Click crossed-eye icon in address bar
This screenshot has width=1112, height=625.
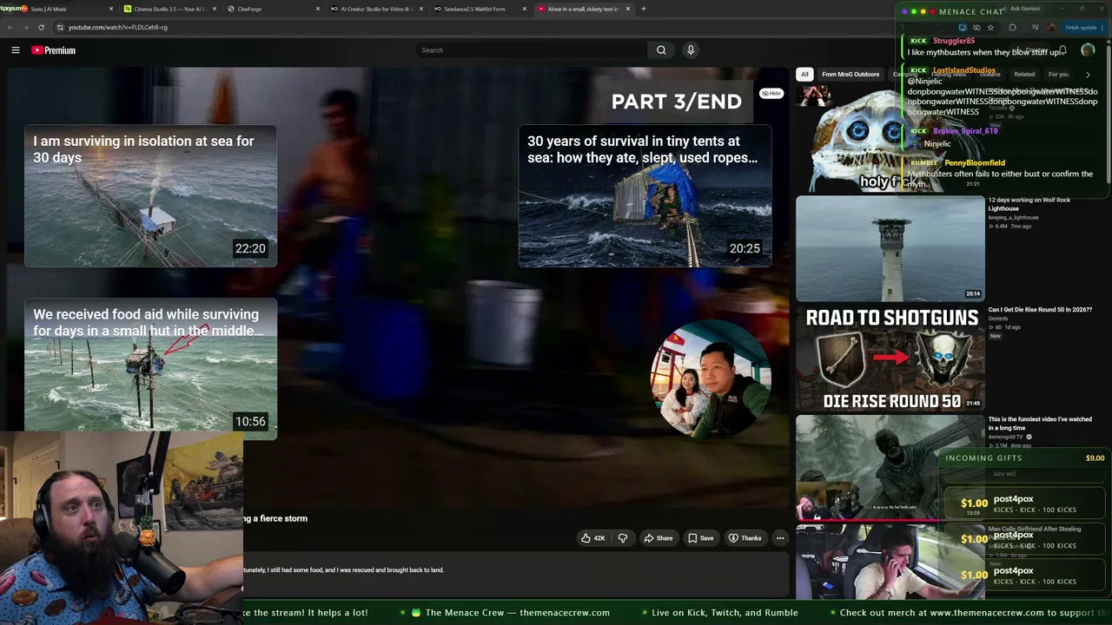pyautogui.click(x=976, y=27)
